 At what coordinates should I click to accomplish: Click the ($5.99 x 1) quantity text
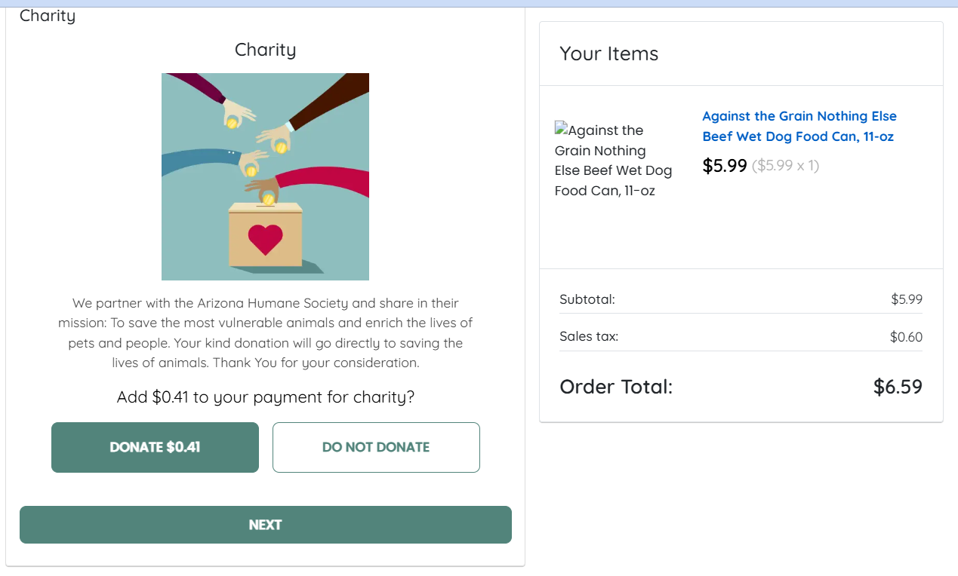pos(785,166)
